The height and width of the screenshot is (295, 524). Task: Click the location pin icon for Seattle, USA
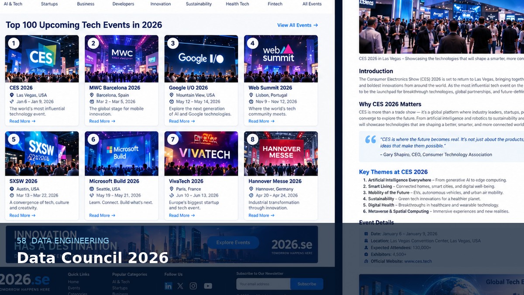[x=92, y=189]
